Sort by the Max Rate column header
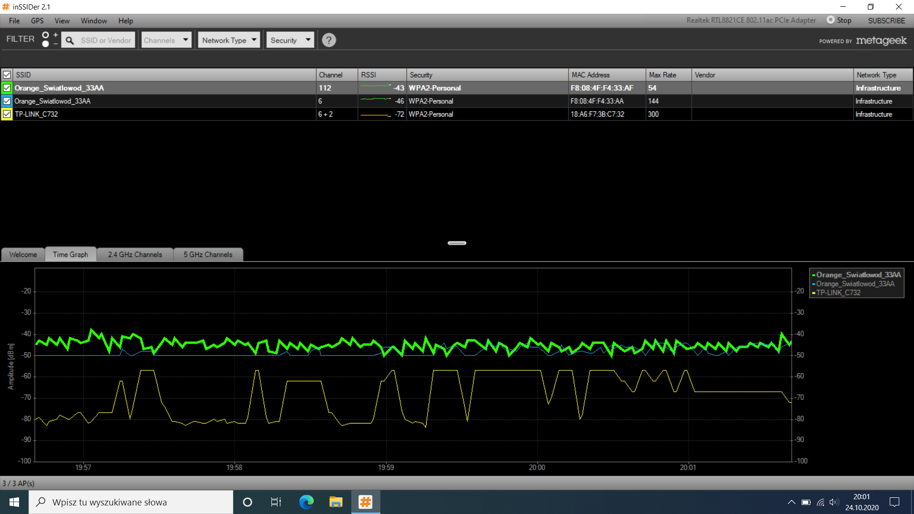Viewport: 914px width, 514px height. [x=668, y=75]
